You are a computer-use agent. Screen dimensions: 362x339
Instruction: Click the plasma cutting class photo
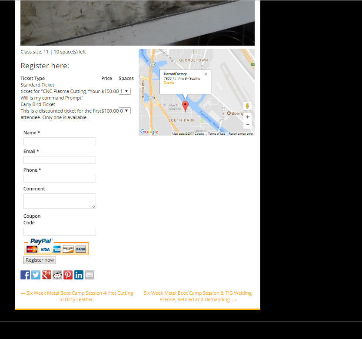pos(138,23)
